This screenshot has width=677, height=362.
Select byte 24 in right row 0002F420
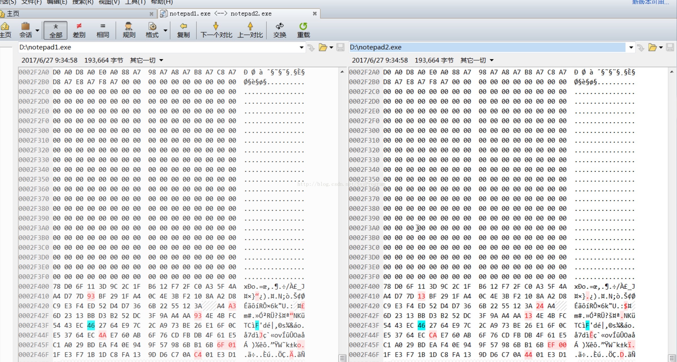point(540,306)
